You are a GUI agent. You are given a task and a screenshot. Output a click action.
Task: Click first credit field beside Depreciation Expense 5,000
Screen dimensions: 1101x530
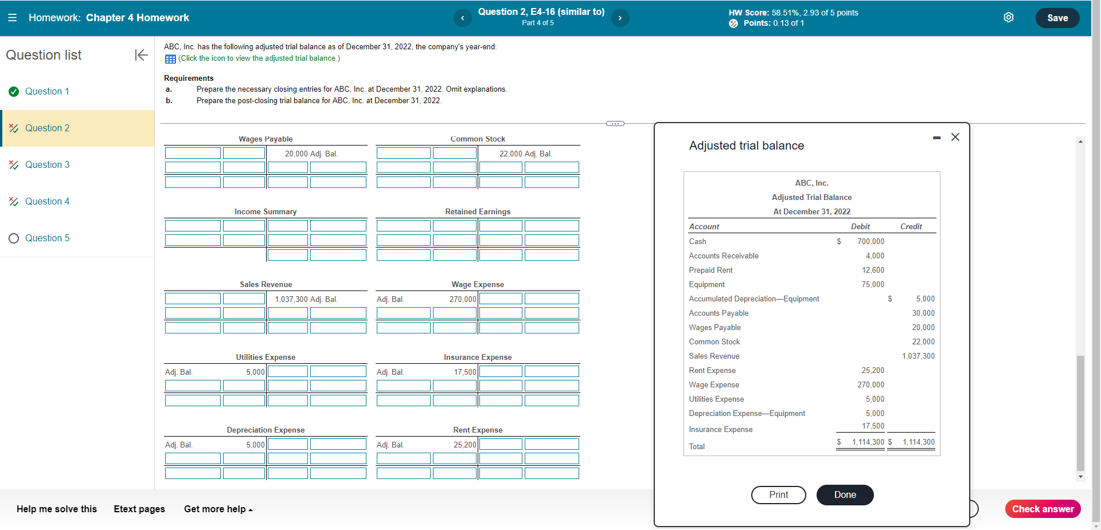click(288, 444)
